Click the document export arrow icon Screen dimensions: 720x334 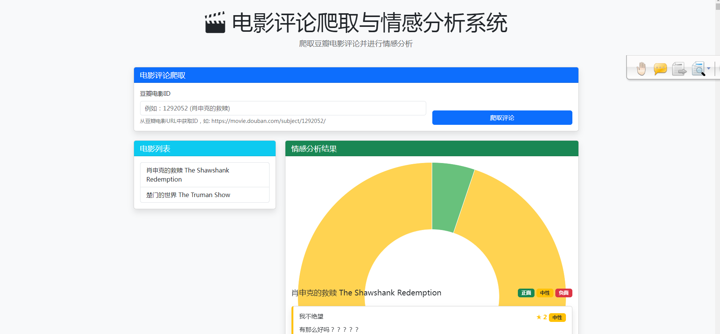[679, 69]
